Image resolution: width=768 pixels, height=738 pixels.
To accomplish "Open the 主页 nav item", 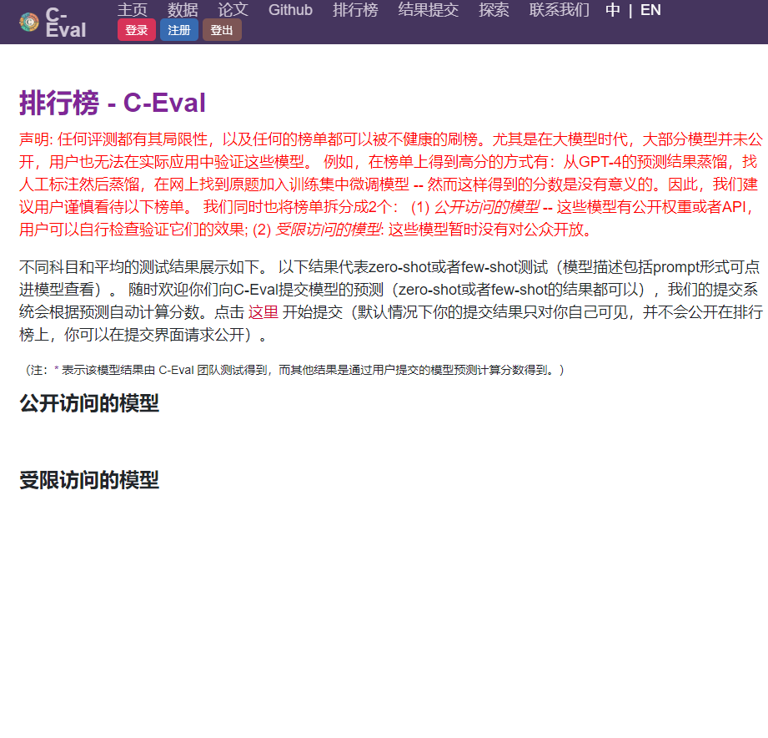I will pos(133,10).
